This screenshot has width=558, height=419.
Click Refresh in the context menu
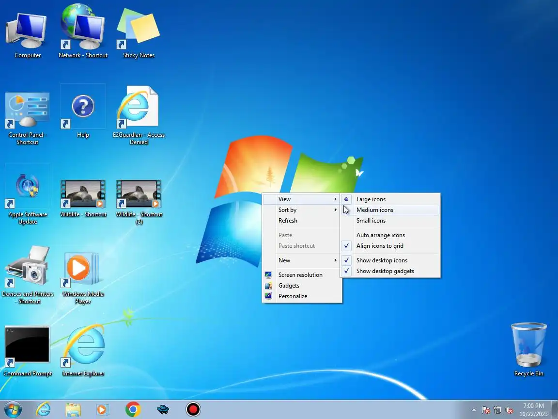click(x=302, y=221)
